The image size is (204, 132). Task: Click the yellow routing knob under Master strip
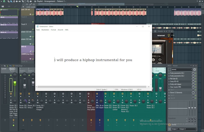pos(13,120)
